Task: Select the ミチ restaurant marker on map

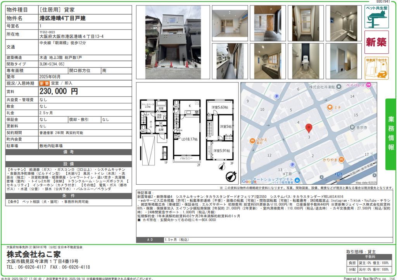Action: click(330, 107)
